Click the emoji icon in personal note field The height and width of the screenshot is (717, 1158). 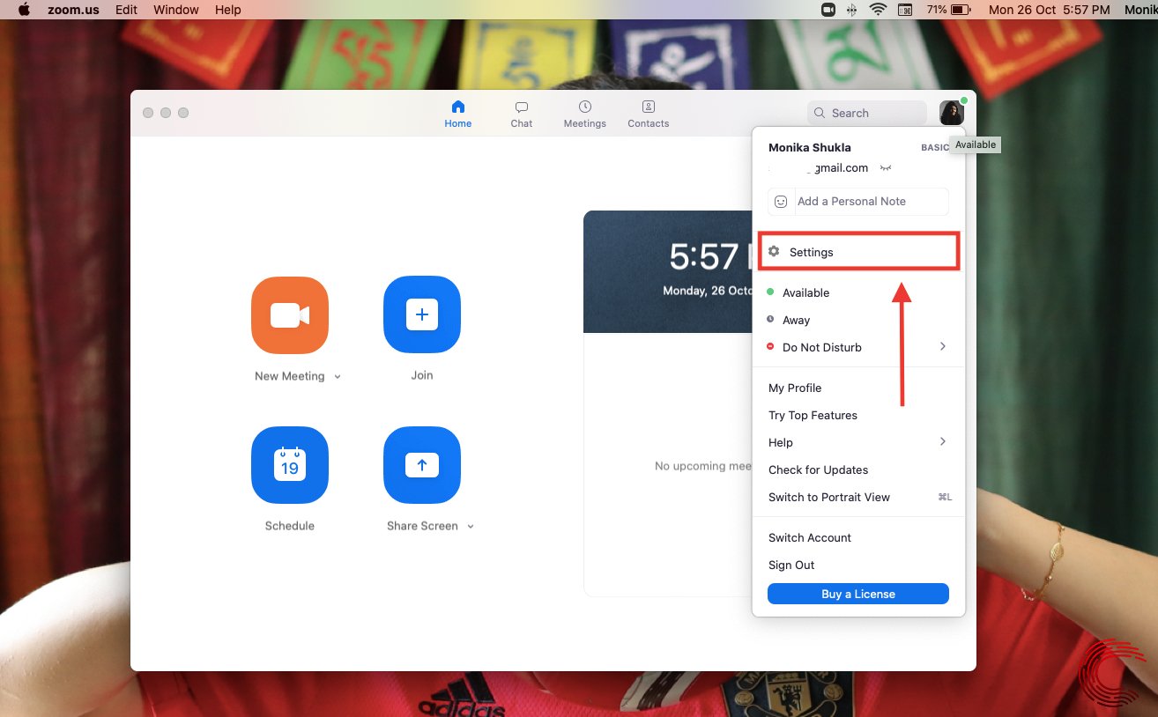pyautogui.click(x=781, y=201)
